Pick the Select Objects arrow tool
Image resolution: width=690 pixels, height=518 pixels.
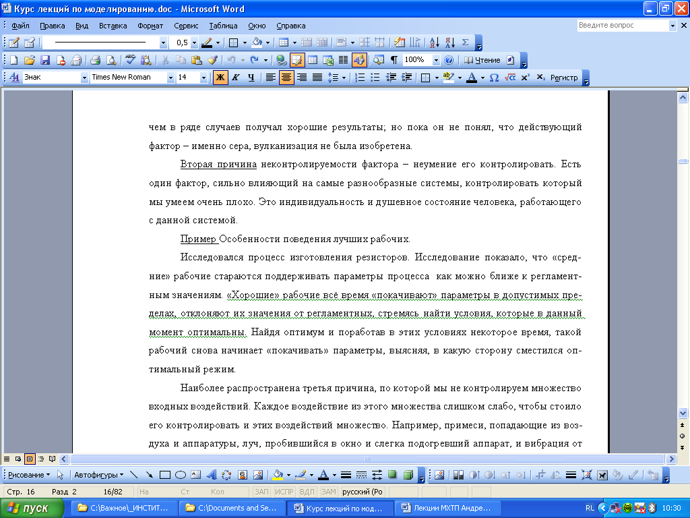click(x=60, y=475)
